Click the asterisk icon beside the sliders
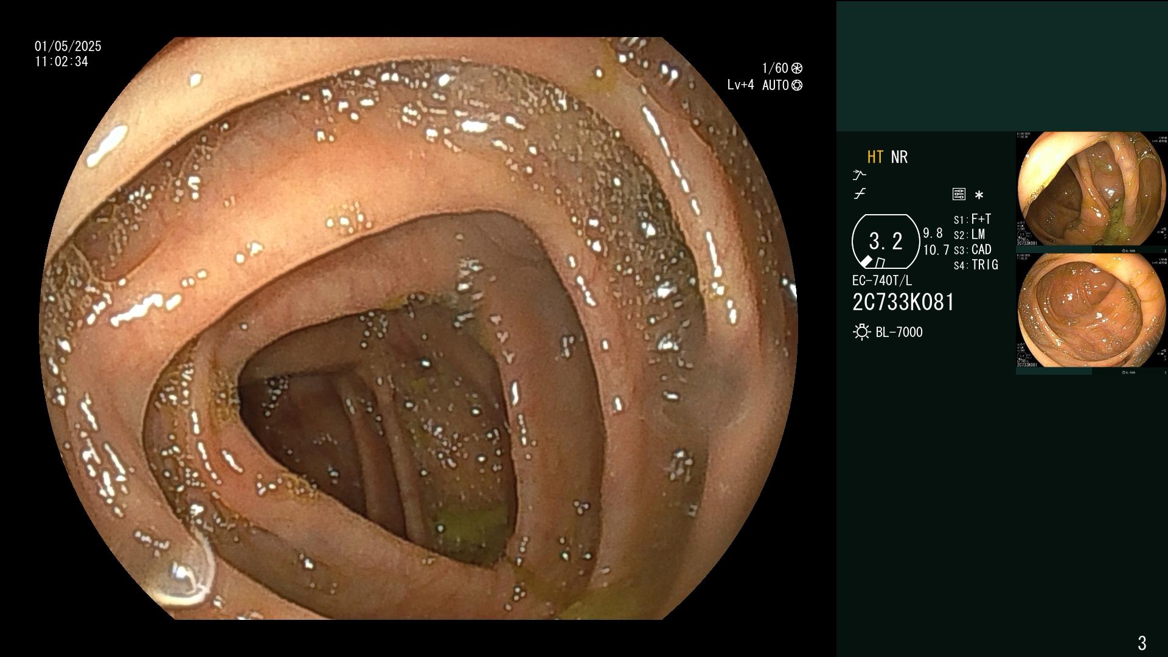The height and width of the screenshot is (657, 1168). click(x=979, y=195)
